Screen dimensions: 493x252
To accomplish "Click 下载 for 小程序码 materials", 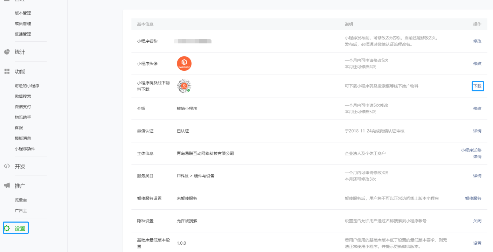I will tap(478, 86).
